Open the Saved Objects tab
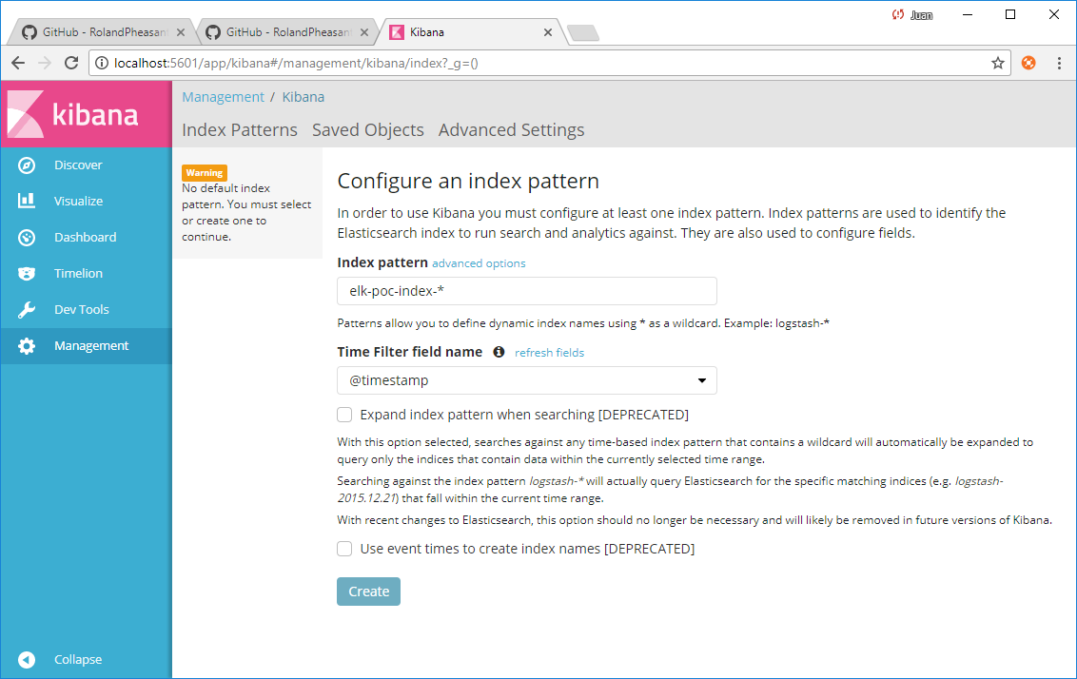Screen dimensions: 1077x679 click(368, 129)
